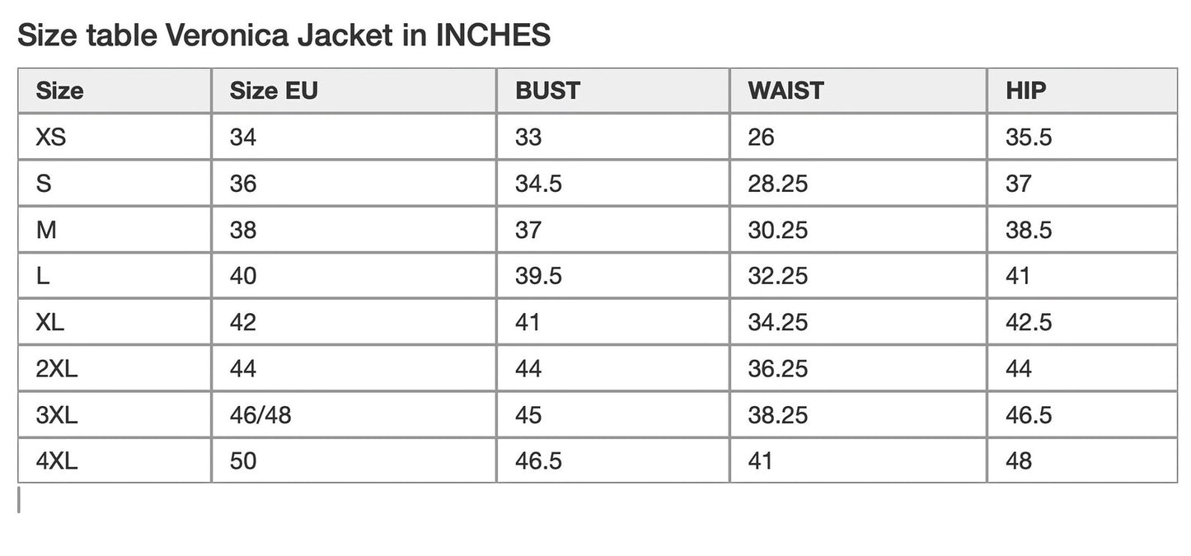
Task: Select the WAIST column header
Action: (785, 91)
